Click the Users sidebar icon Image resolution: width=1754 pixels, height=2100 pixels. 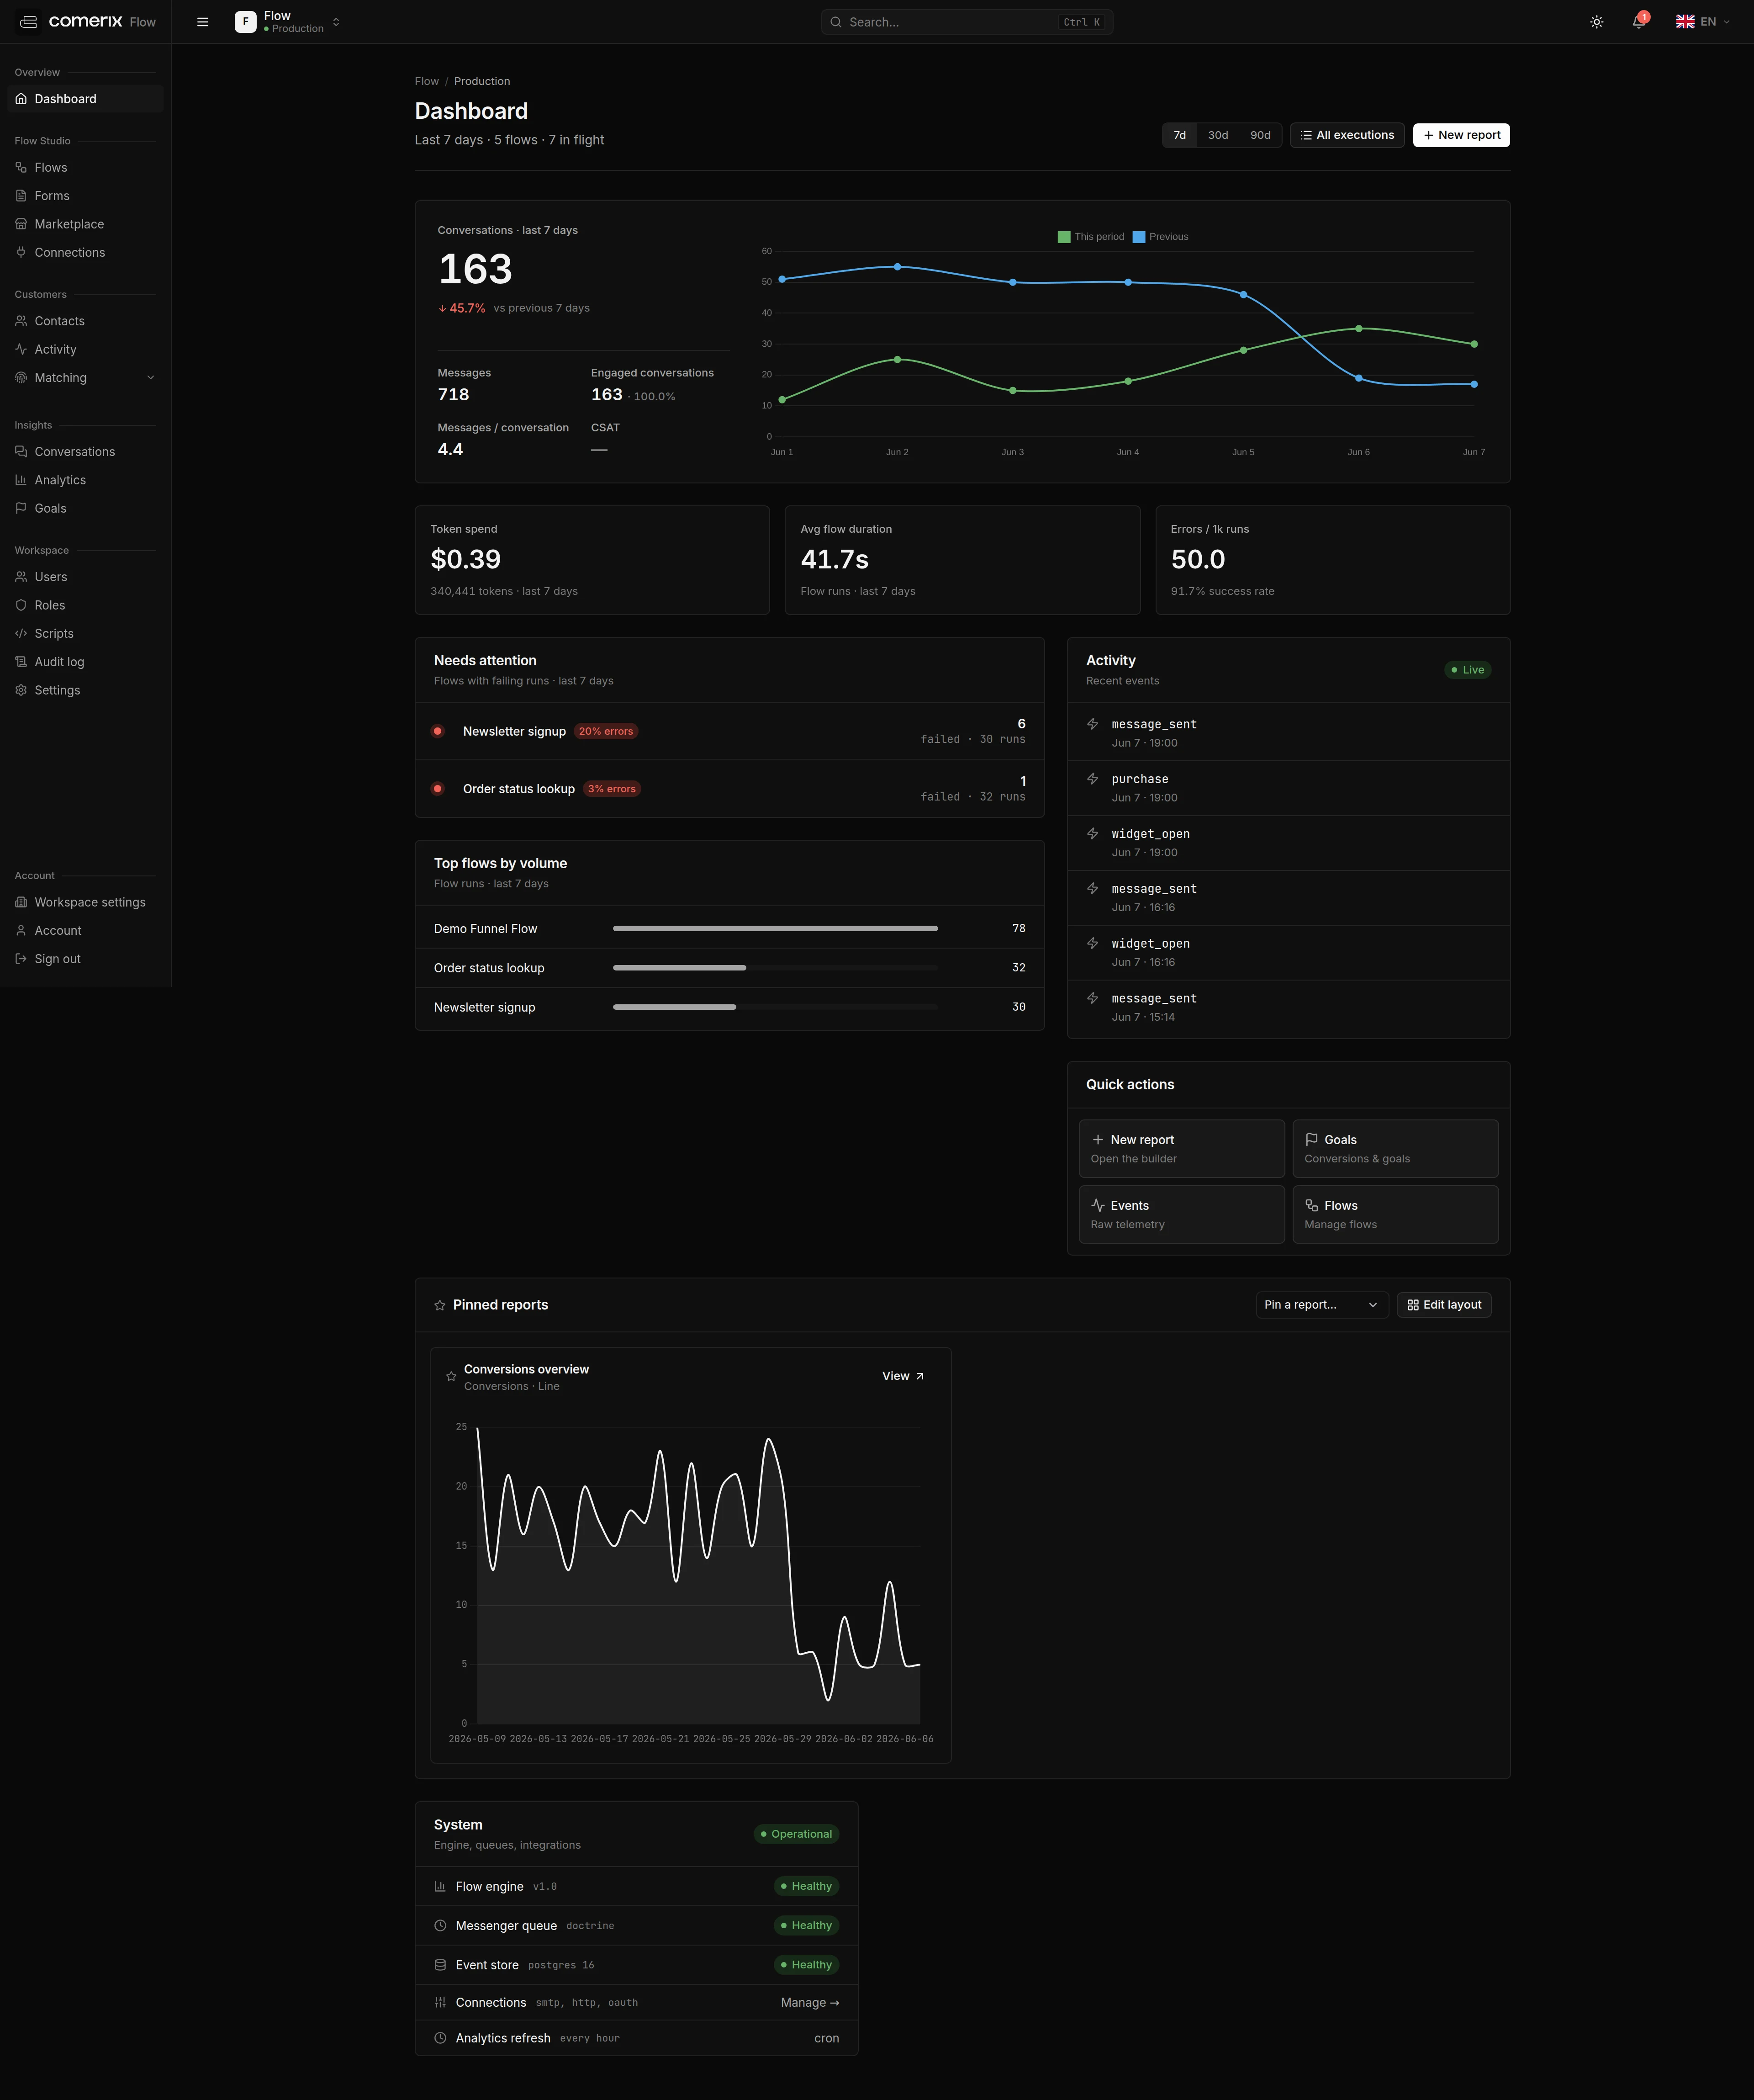pyautogui.click(x=21, y=577)
